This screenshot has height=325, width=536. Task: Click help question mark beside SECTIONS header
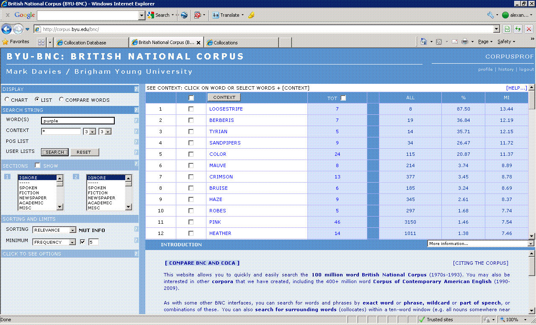(x=136, y=164)
